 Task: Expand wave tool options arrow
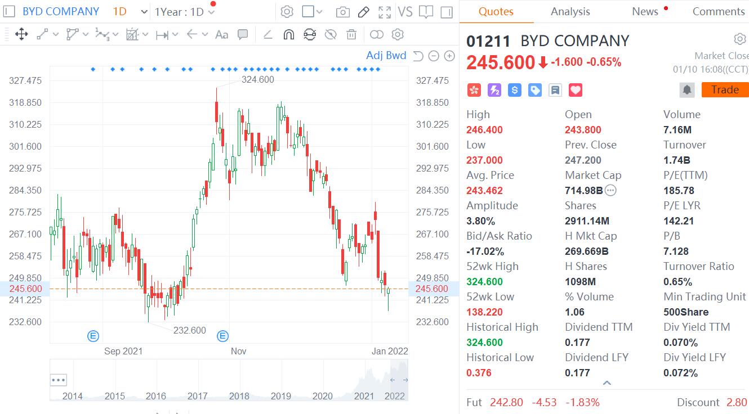(x=115, y=35)
